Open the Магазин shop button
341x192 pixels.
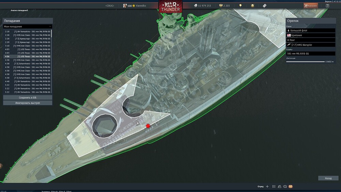[311, 6]
